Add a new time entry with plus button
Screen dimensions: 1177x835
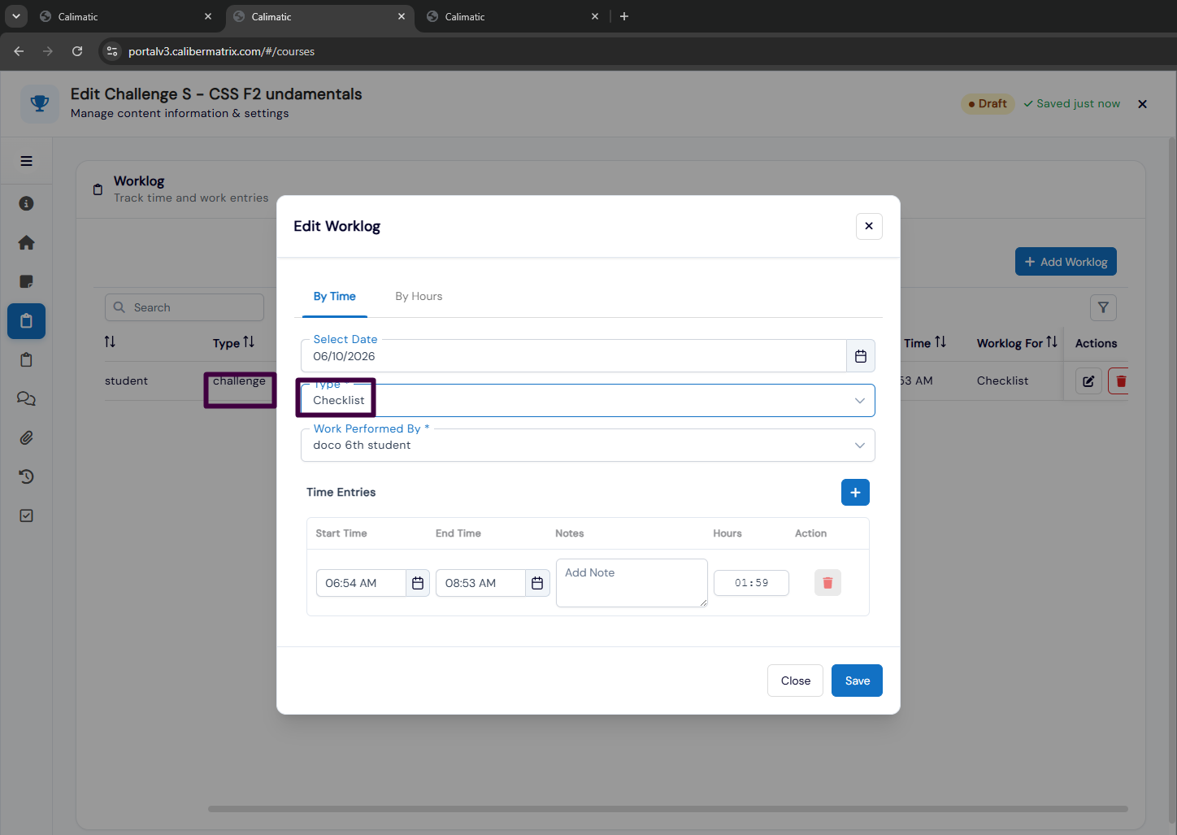pyautogui.click(x=855, y=492)
